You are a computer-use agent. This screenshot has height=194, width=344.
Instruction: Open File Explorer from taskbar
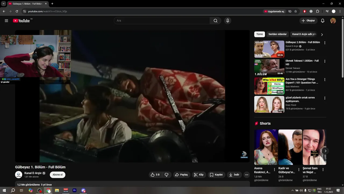(x=57, y=190)
